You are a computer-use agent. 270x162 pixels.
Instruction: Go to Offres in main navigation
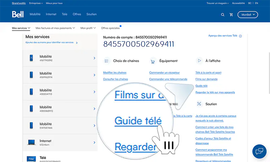(x=77, y=14)
